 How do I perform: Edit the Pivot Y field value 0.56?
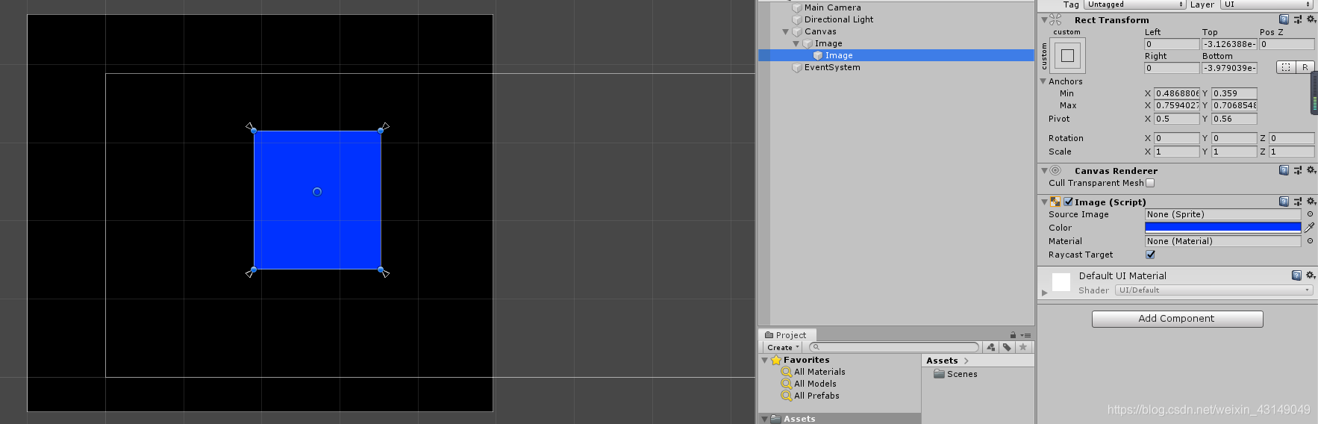[1234, 119]
